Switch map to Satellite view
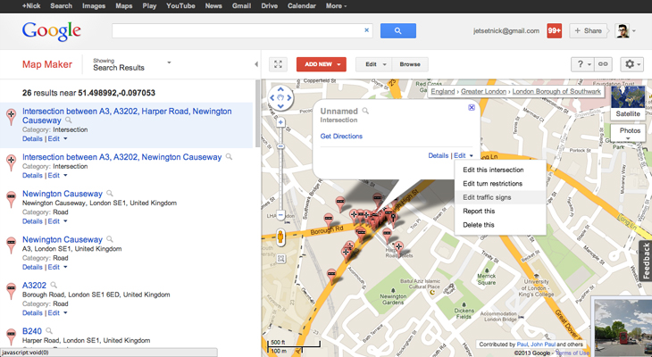 pos(628,113)
